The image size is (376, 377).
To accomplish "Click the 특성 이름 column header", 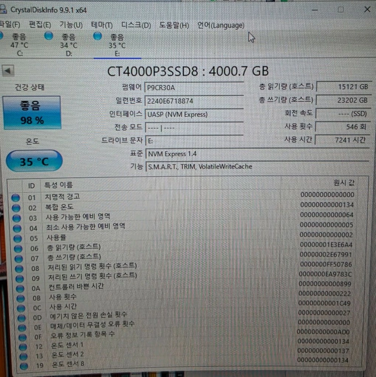I will tap(59, 185).
